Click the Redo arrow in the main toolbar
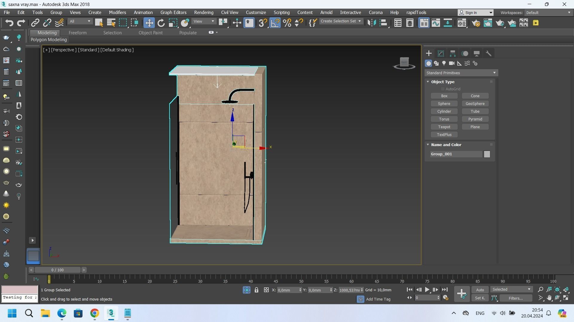Image resolution: width=574 pixels, height=322 pixels. coord(21,23)
